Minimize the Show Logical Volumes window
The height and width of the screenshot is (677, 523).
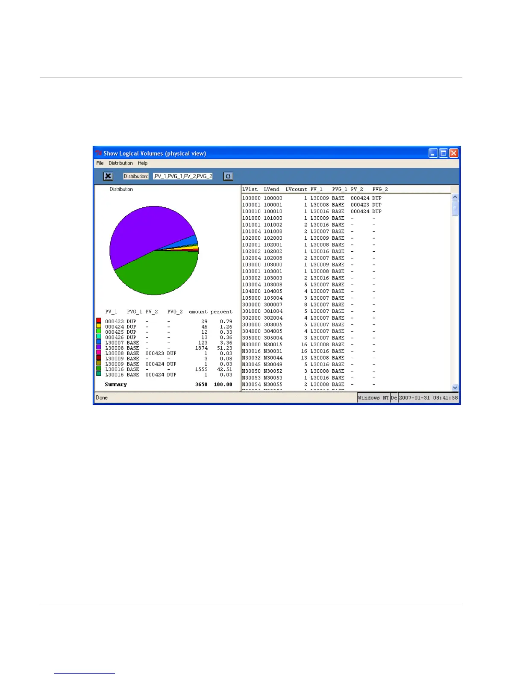coord(433,153)
